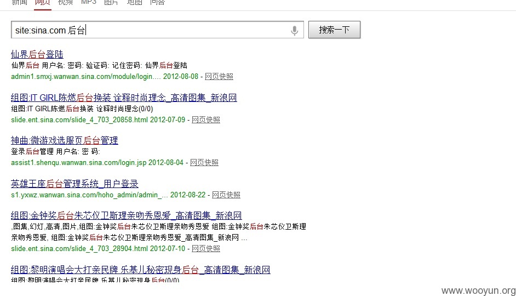Click the snippet 登录后台管理 用户名: 密 码:
516x296 pixels.
[x=55, y=151]
